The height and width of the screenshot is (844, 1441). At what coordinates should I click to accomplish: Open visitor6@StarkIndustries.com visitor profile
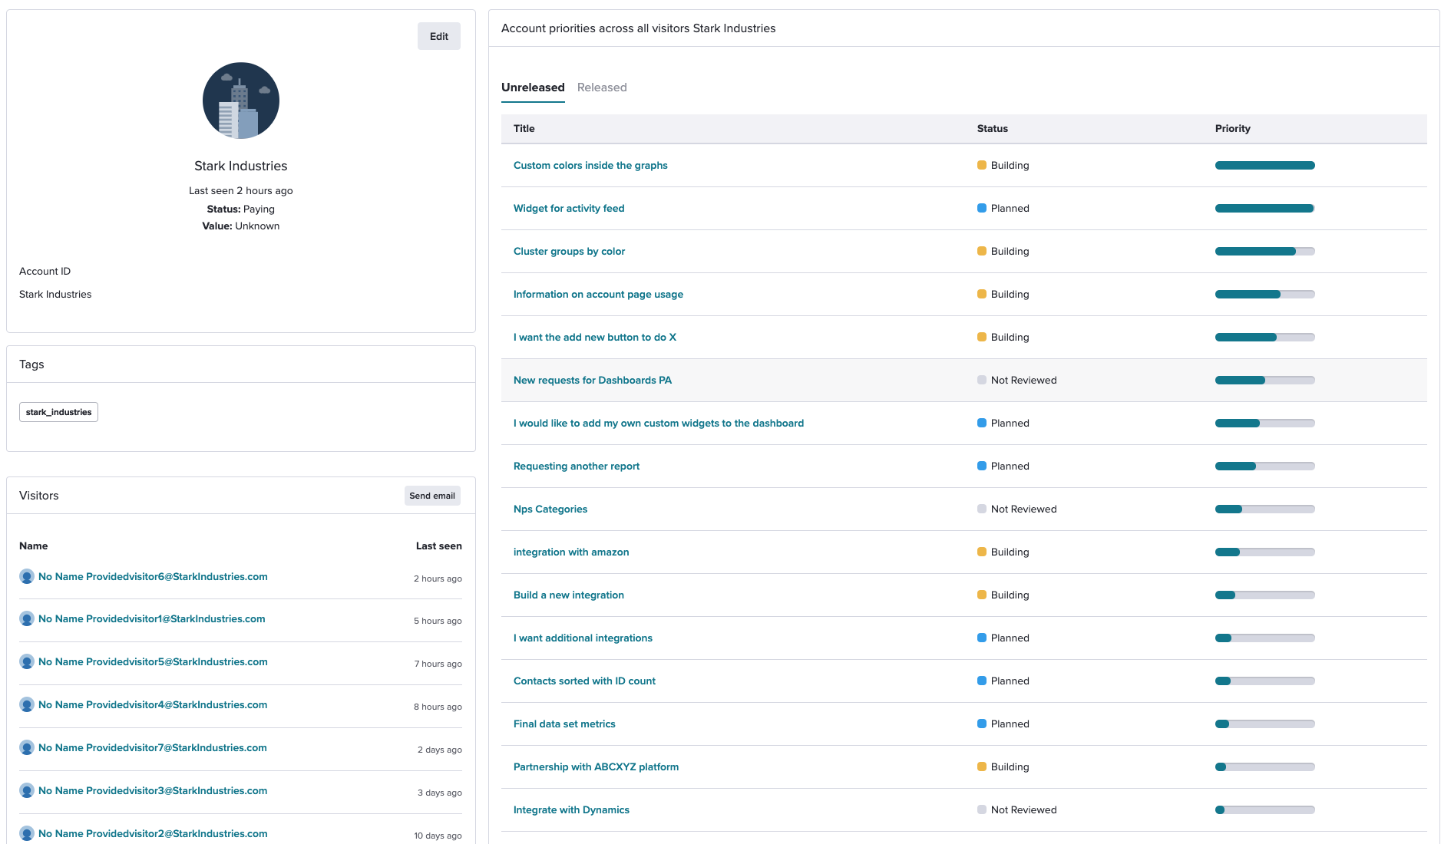[x=153, y=576]
